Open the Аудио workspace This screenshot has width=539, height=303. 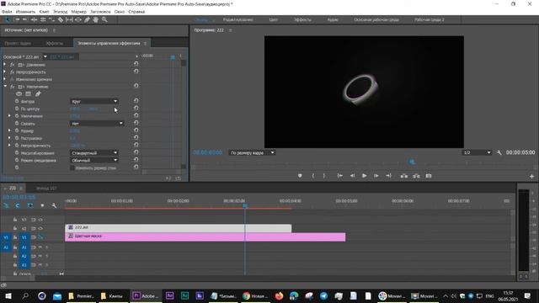click(x=333, y=20)
